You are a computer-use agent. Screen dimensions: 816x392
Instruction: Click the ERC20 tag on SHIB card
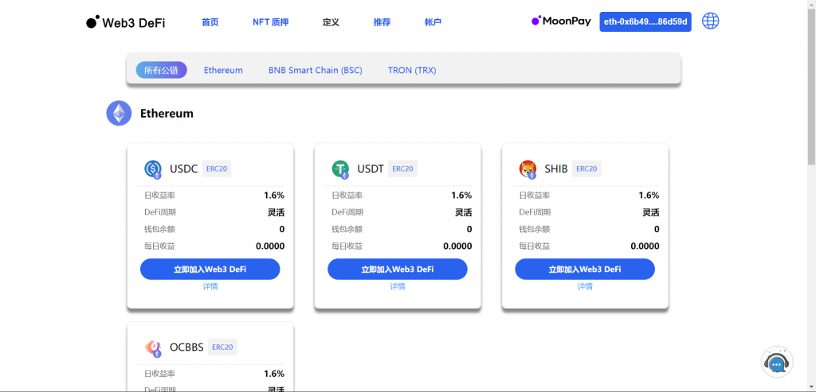point(586,169)
